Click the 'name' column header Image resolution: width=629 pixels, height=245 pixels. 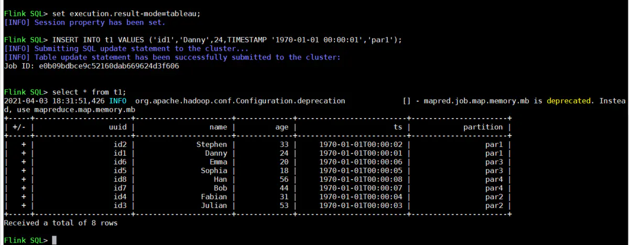click(219, 127)
